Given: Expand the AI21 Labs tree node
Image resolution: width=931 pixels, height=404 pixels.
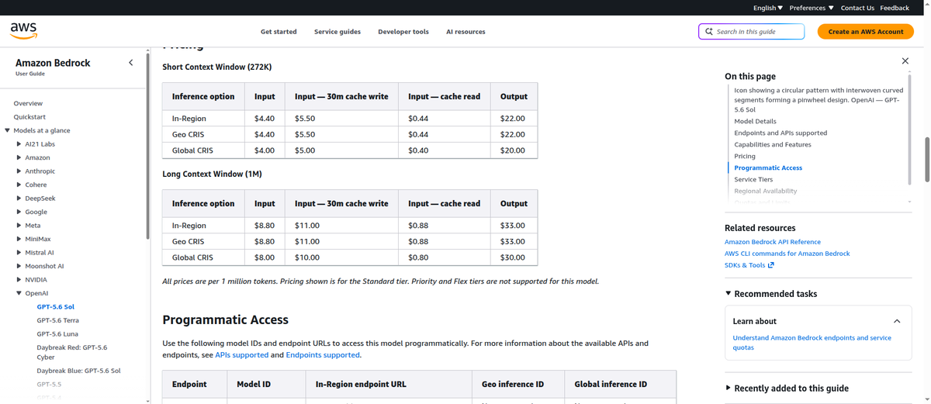Looking at the screenshot, I should (x=19, y=144).
